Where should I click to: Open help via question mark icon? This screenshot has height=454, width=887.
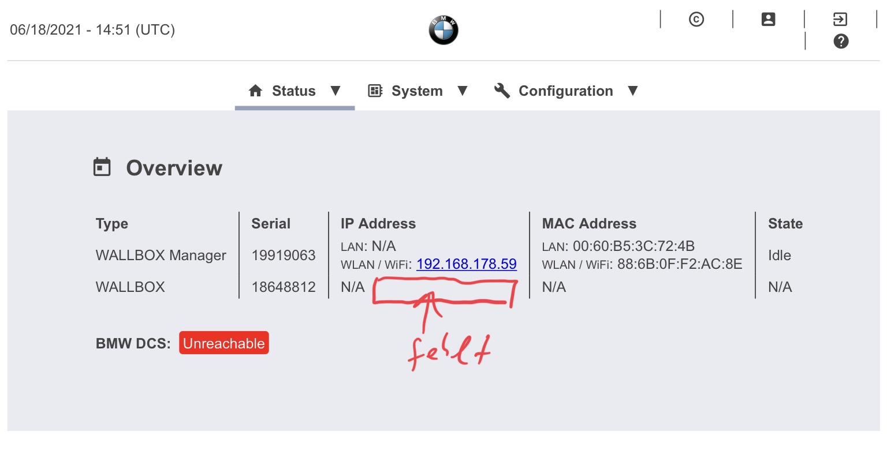click(841, 42)
